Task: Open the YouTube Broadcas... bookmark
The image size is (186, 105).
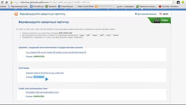Action: [169, 6]
